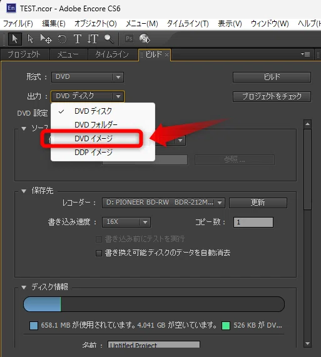Click the scrollbar up arrow
Image resolution: width=321 pixels, height=357 pixels.
coord(308,124)
